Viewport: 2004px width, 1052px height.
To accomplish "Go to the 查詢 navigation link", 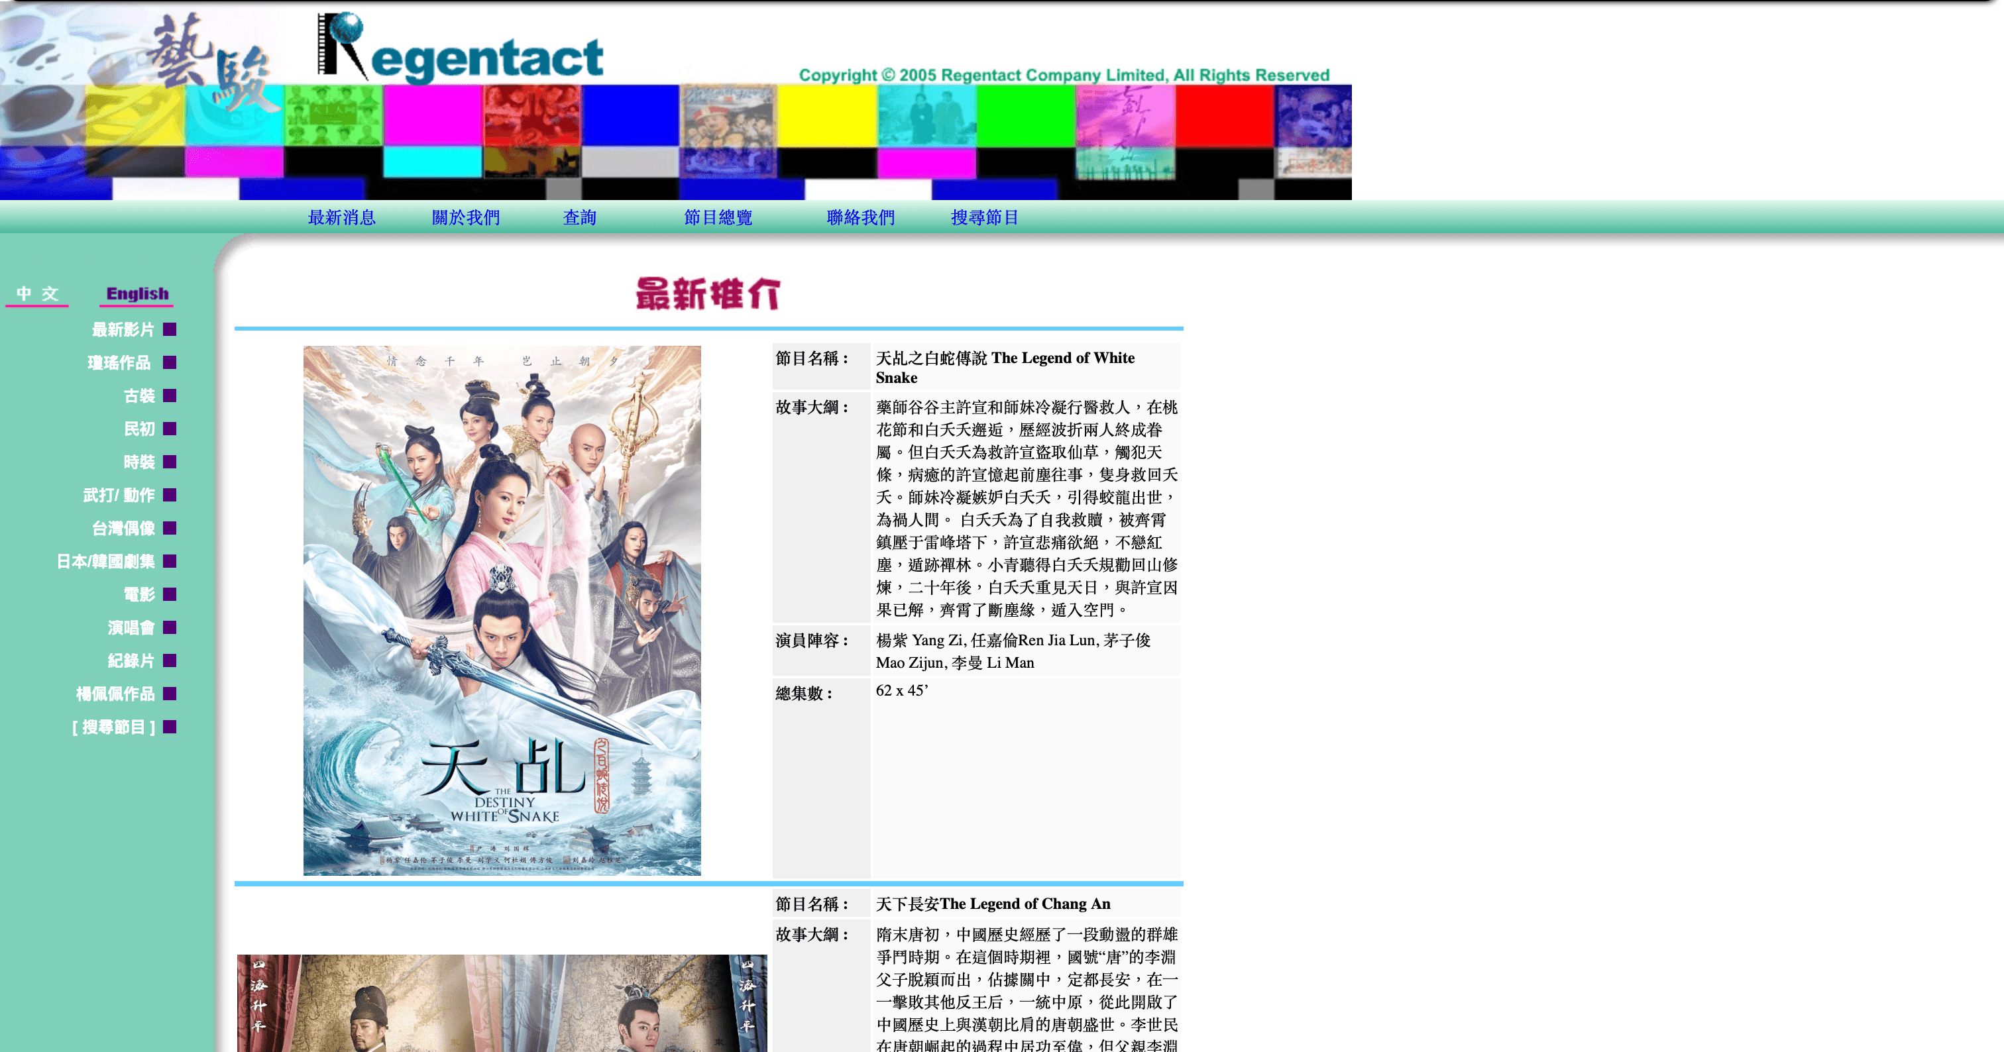I will (580, 218).
